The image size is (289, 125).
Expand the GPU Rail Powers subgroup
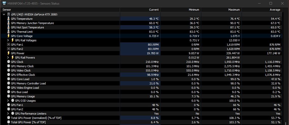pyautogui.click(x=8, y=58)
